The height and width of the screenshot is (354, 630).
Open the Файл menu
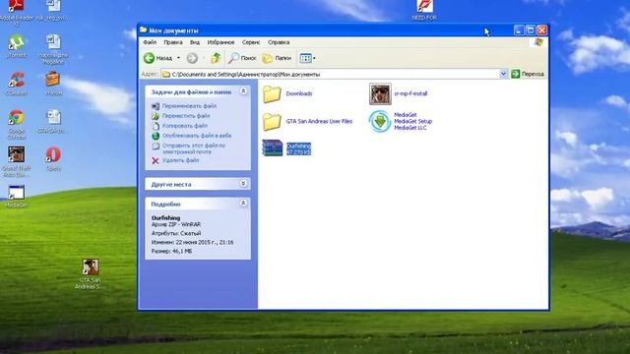tap(150, 42)
